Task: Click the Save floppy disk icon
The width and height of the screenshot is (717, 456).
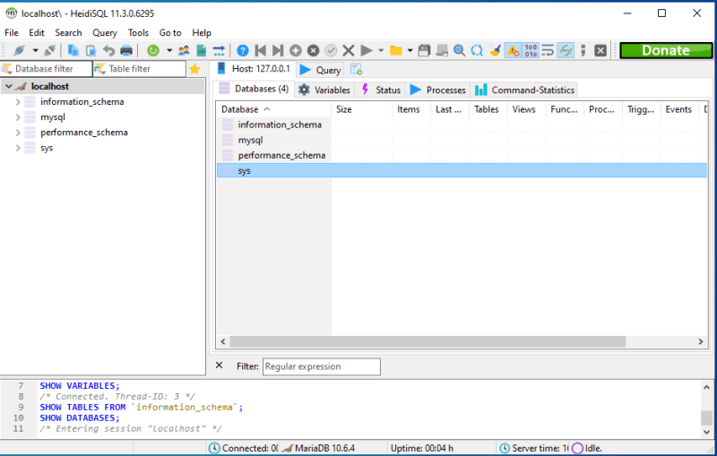Action: [x=424, y=50]
